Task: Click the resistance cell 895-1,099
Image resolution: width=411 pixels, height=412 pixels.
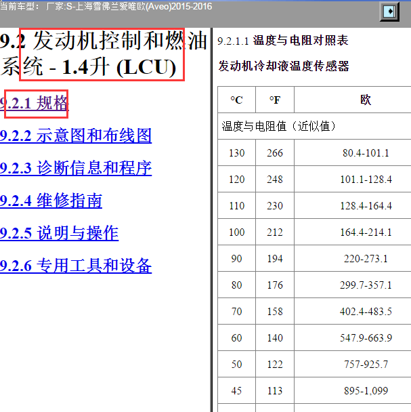Action: point(353,391)
